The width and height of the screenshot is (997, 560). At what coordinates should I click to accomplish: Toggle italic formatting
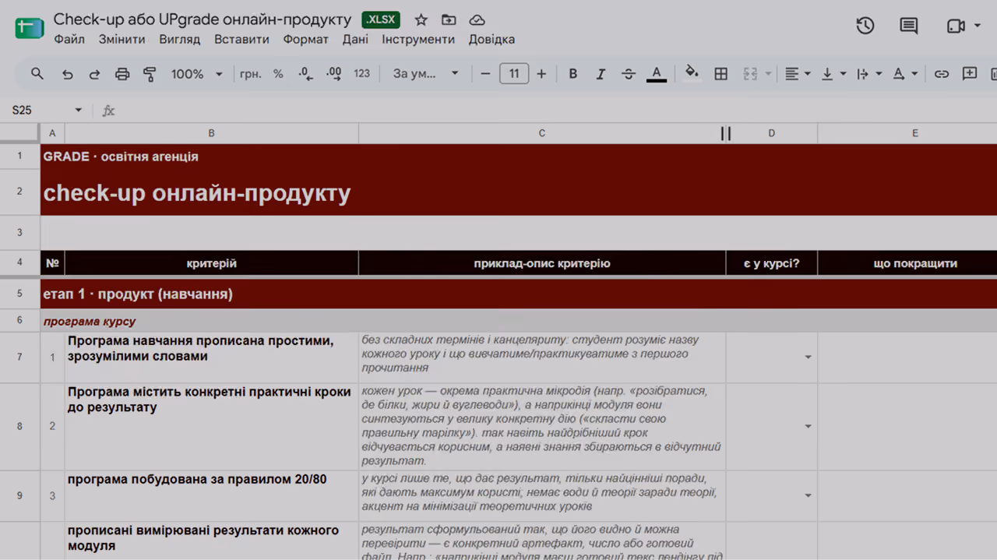601,74
